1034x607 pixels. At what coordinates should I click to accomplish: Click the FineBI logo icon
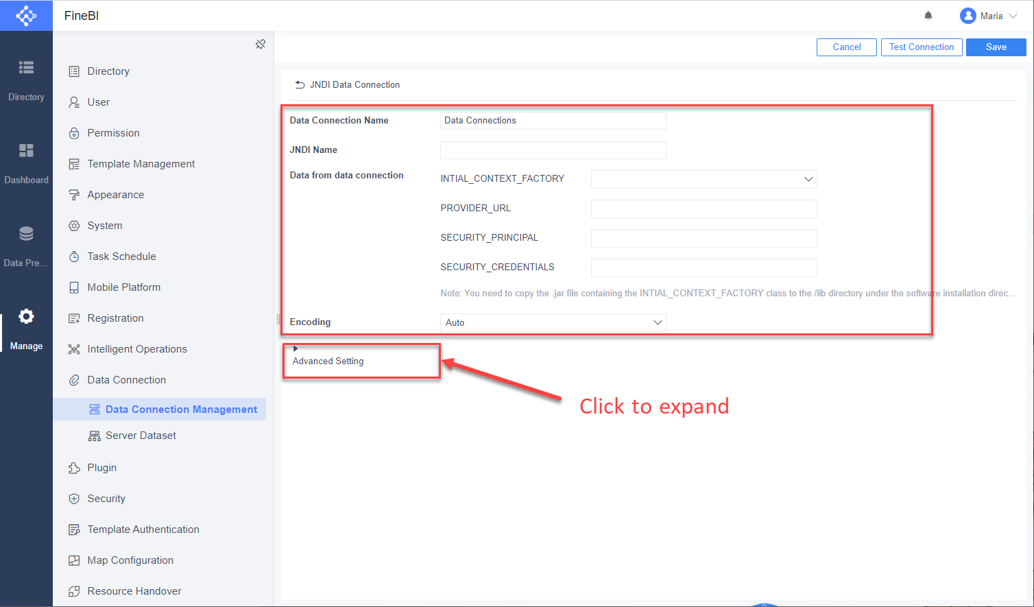[x=26, y=15]
